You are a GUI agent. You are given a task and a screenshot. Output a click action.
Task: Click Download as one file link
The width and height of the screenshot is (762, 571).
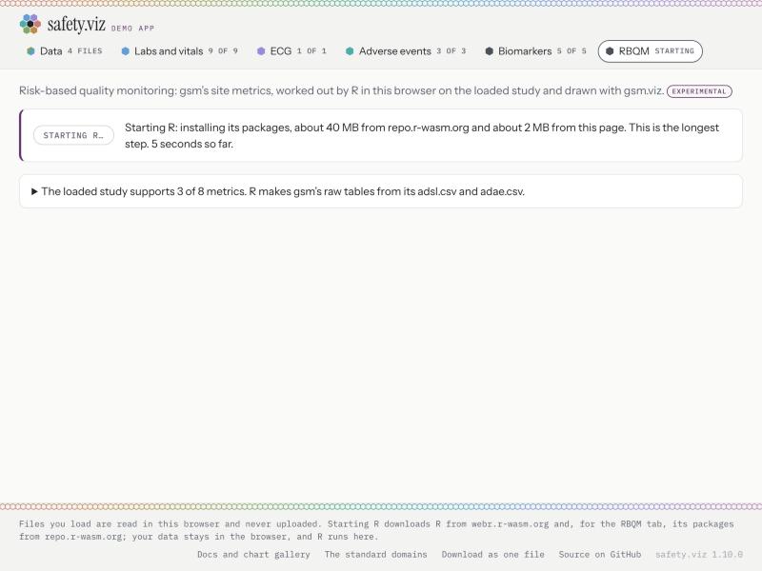pyautogui.click(x=492, y=555)
